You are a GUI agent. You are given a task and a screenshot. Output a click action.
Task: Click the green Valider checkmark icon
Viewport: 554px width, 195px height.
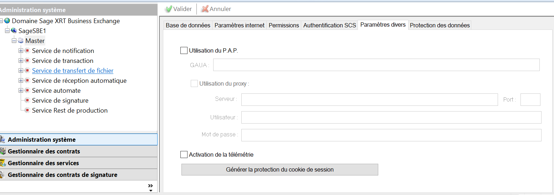pos(169,9)
